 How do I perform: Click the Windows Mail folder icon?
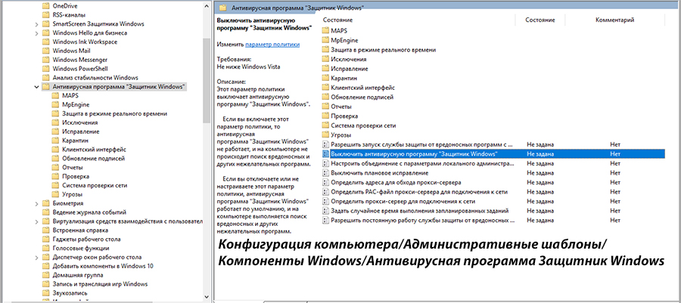coord(46,51)
